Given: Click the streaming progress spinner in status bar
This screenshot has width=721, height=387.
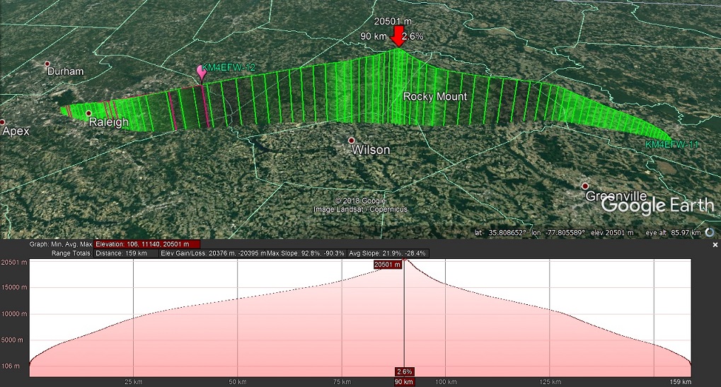Looking at the screenshot, I should coord(709,232).
